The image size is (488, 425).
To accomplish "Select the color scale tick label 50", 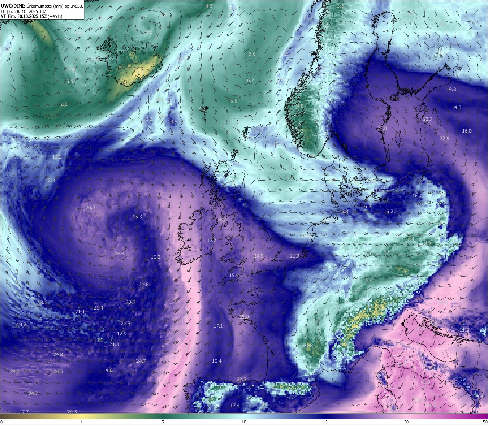I will click(485, 422).
